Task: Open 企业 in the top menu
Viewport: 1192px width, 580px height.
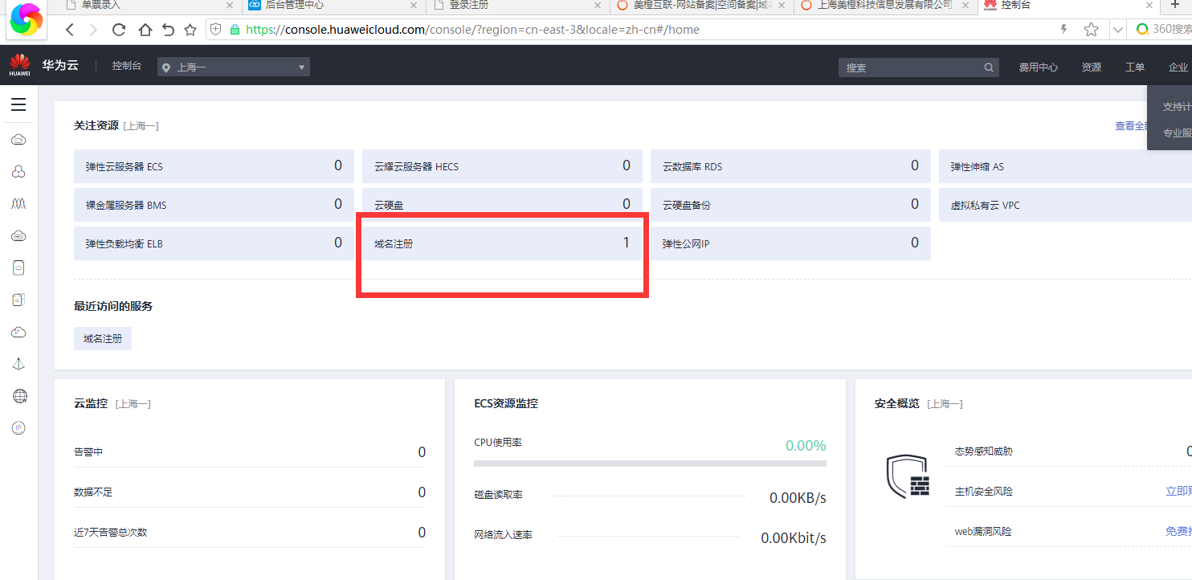Action: coord(1178,67)
